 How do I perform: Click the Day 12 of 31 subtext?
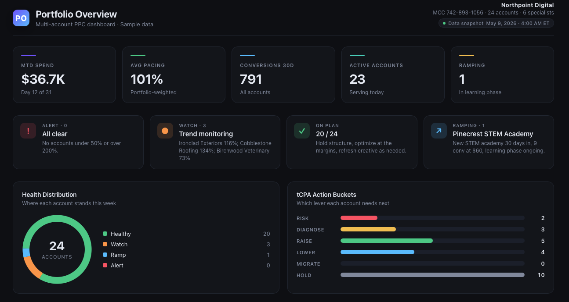tap(37, 92)
